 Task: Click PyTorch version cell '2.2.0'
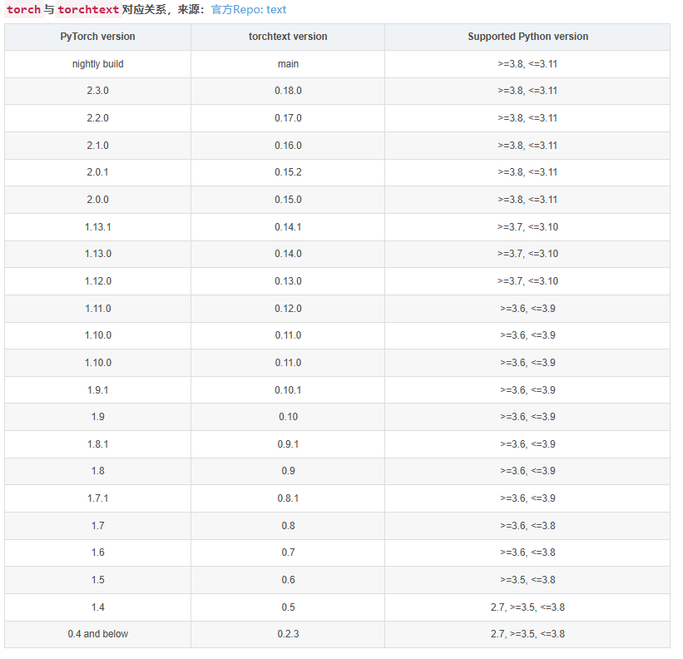[97, 118]
